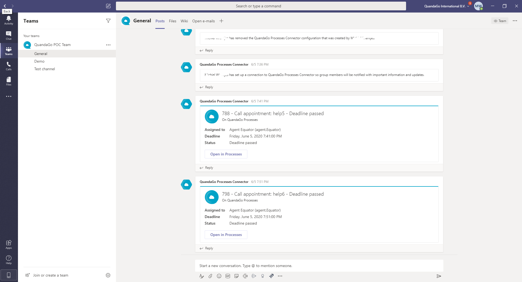Reply to the 7:36 PM connector message

[x=206, y=87]
